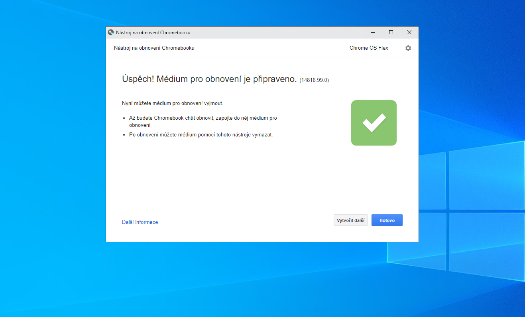Click the Úspěch heading text
Image resolution: width=525 pixels, height=317 pixels.
[209, 79]
